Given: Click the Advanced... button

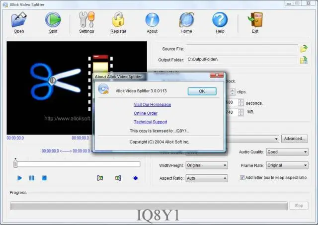Looking at the screenshot, I should 295,139.
